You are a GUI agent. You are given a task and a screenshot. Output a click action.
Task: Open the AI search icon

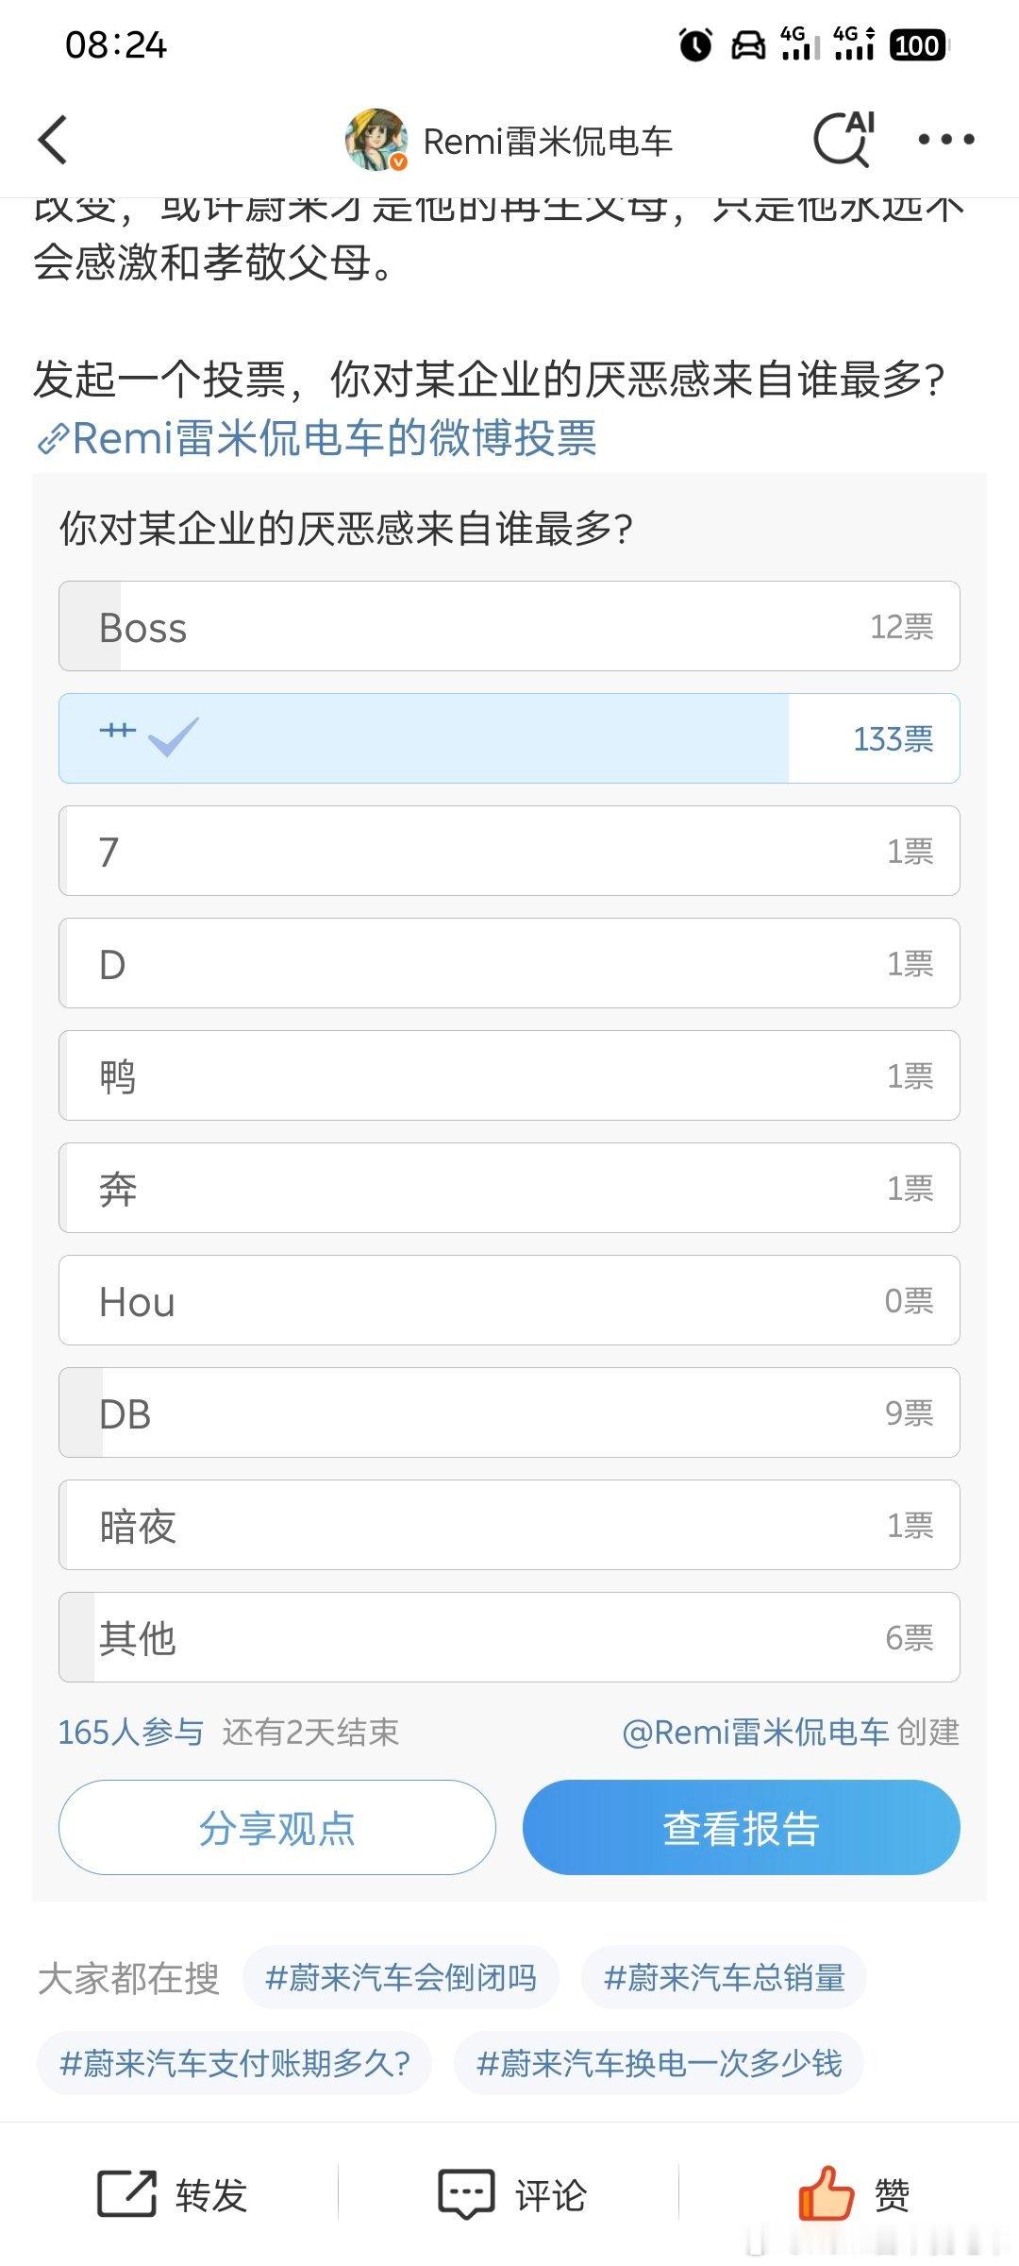click(844, 139)
